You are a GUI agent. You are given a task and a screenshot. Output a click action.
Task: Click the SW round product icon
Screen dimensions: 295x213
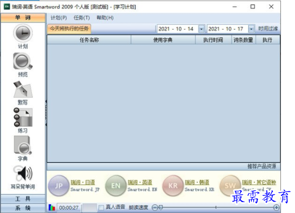point(230,185)
